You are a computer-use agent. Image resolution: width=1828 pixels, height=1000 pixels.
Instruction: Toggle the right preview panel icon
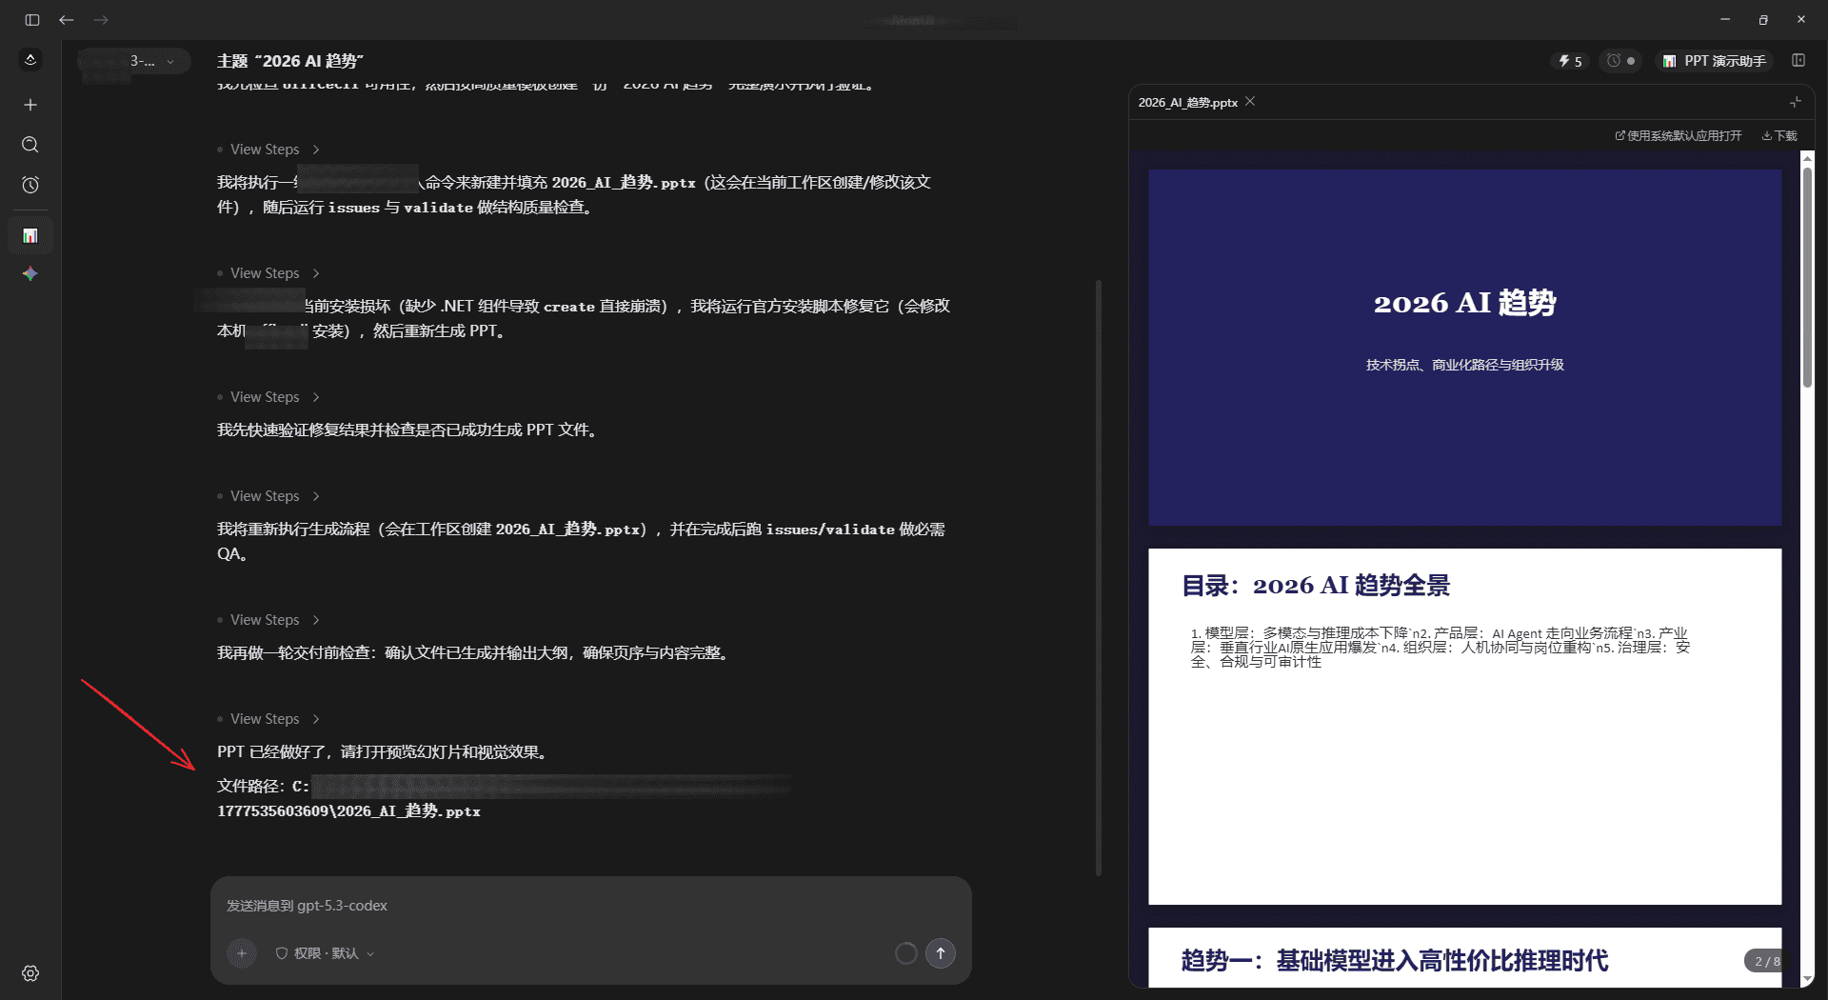tap(1798, 60)
